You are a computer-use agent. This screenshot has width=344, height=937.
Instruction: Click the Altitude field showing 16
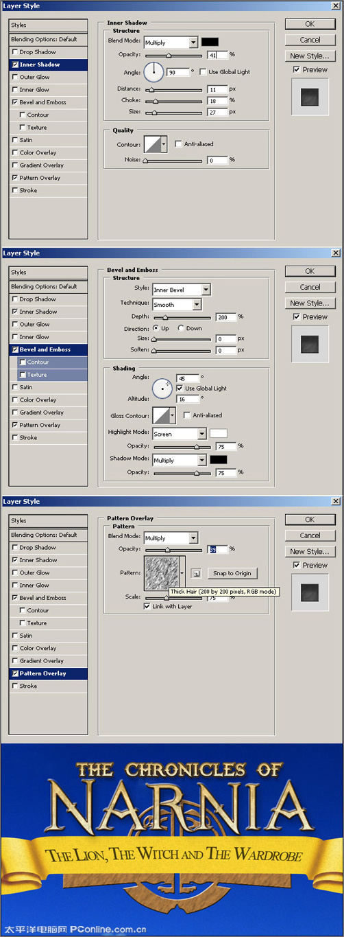tap(188, 399)
